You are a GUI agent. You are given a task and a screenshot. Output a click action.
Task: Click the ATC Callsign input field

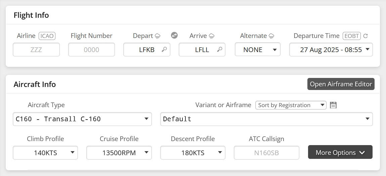(x=266, y=153)
